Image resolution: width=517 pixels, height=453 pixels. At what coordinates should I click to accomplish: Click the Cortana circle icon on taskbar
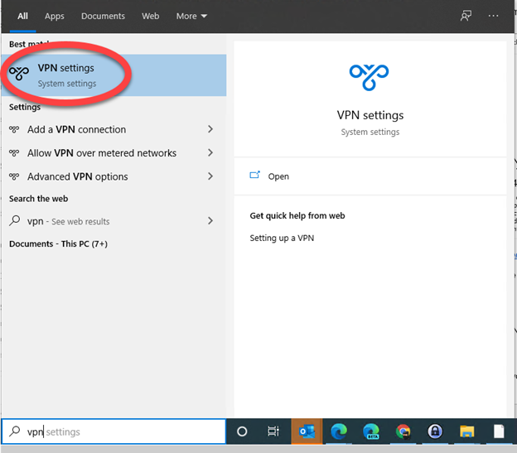click(242, 431)
